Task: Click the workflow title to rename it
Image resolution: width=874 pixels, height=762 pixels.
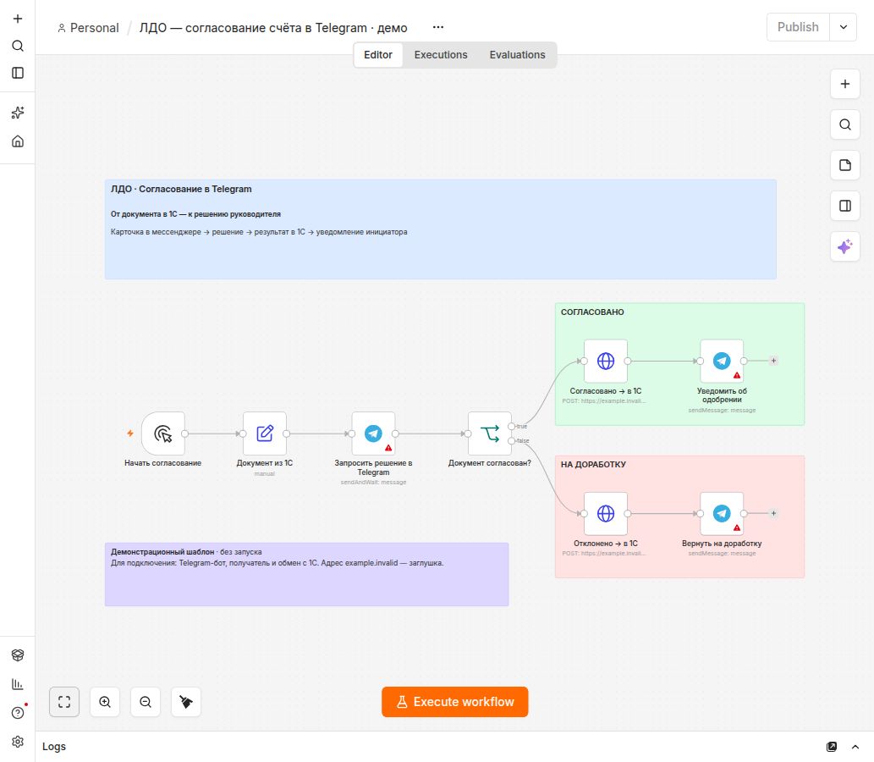Action: pyautogui.click(x=273, y=28)
